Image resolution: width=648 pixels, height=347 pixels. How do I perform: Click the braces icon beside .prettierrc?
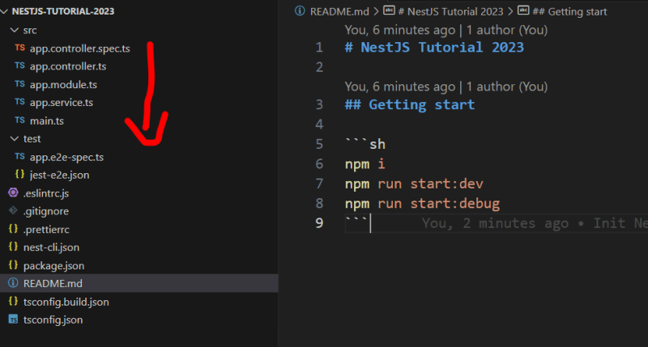13,229
